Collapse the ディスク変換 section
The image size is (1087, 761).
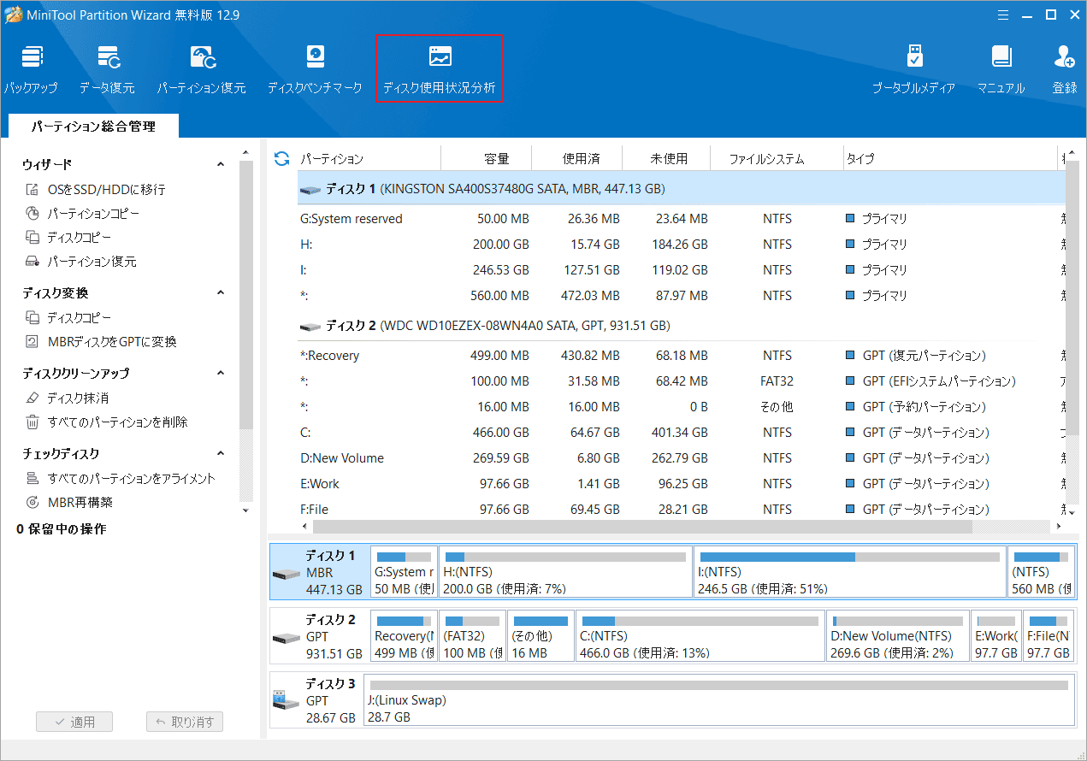pyautogui.click(x=221, y=292)
